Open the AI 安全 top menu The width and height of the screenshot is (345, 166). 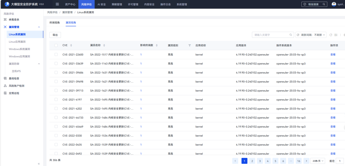(102, 4)
